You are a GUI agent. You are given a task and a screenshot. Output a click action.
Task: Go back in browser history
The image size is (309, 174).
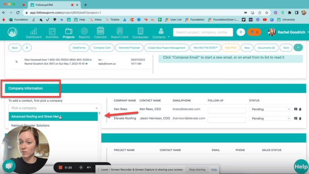click(x=4, y=13)
